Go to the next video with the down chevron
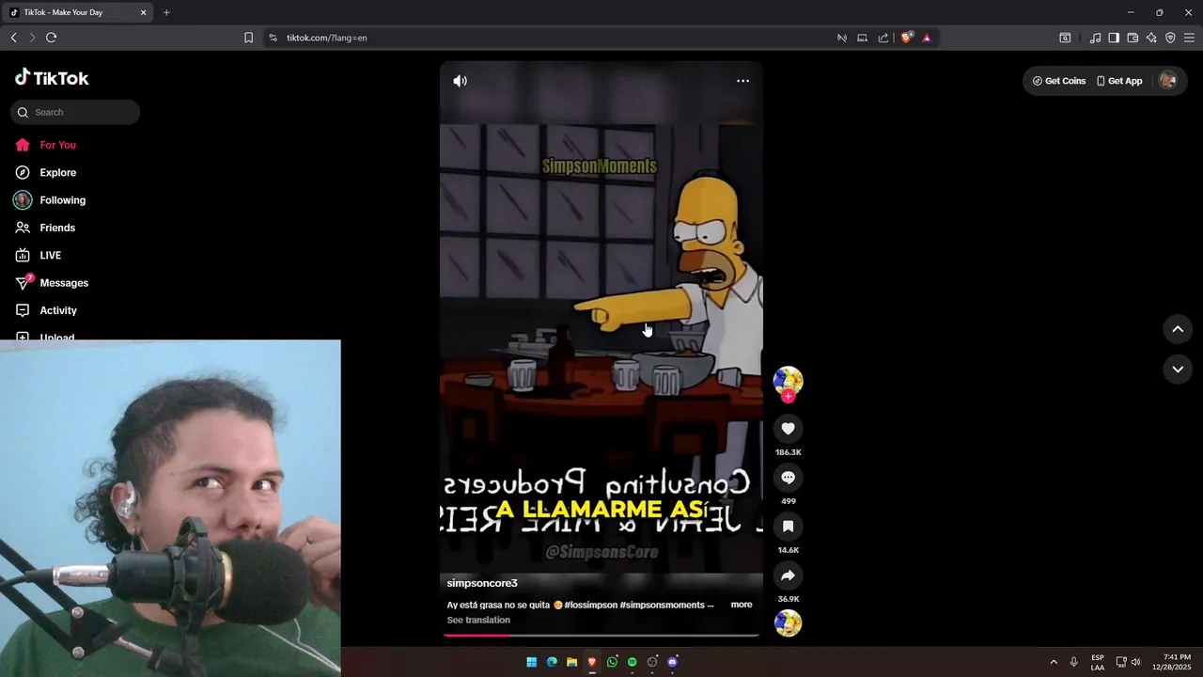 point(1178,370)
